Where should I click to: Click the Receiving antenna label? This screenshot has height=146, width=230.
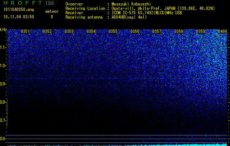(84, 17)
